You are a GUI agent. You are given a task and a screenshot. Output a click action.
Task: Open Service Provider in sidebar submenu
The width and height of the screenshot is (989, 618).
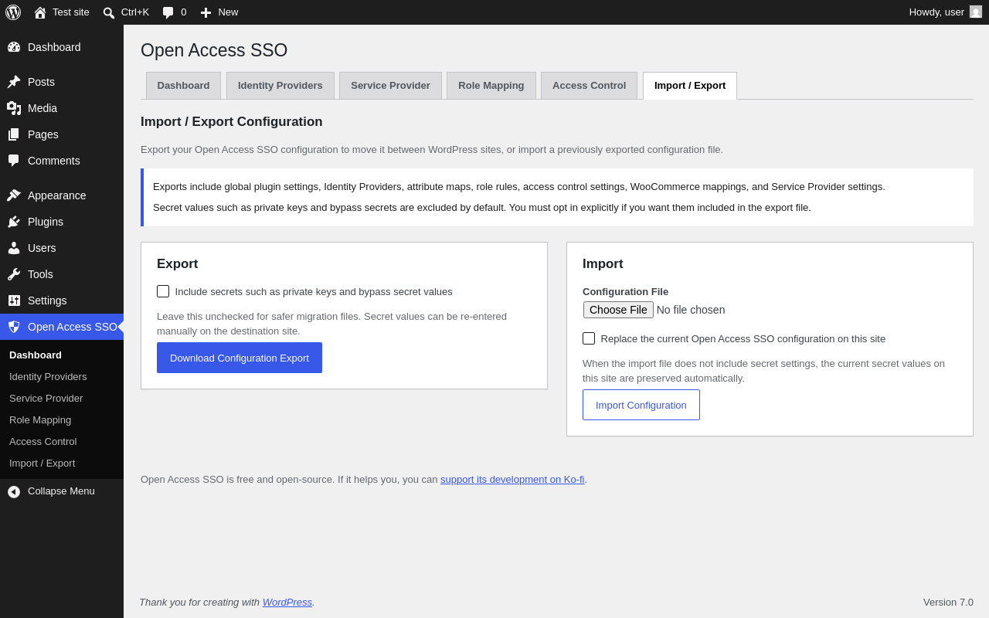46,399
